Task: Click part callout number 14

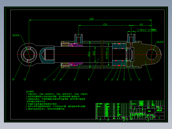Action: 13,79
